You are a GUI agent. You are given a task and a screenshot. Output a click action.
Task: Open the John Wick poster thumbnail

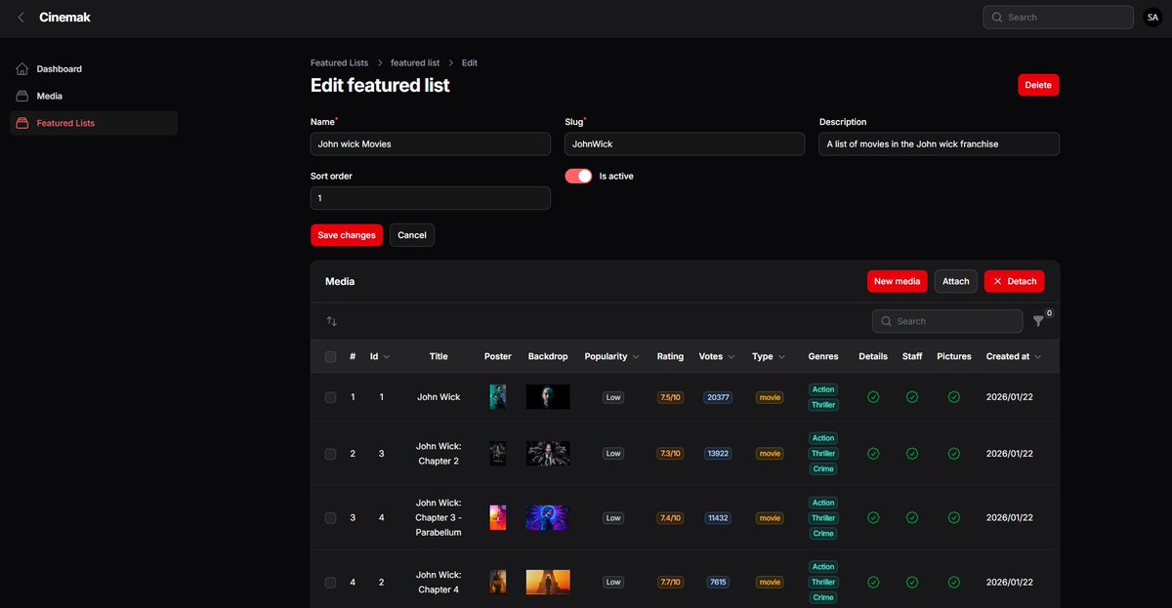click(x=498, y=397)
